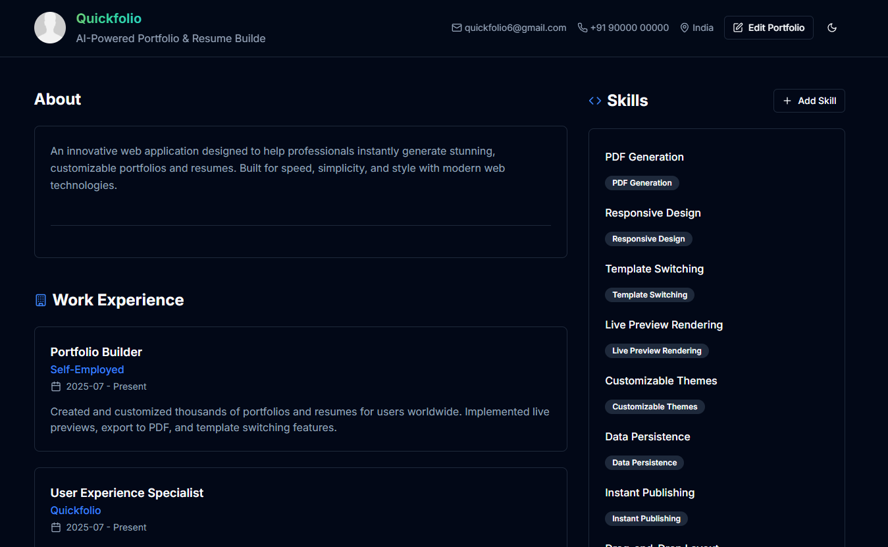888x547 pixels.
Task: Select the Responsive Design skill badge
Action: [x=648, y=239]
